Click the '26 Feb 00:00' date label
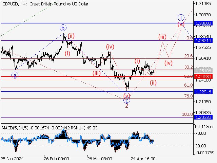Image resolution: width=217 pixels, height=163 pixels. (57, 159)
